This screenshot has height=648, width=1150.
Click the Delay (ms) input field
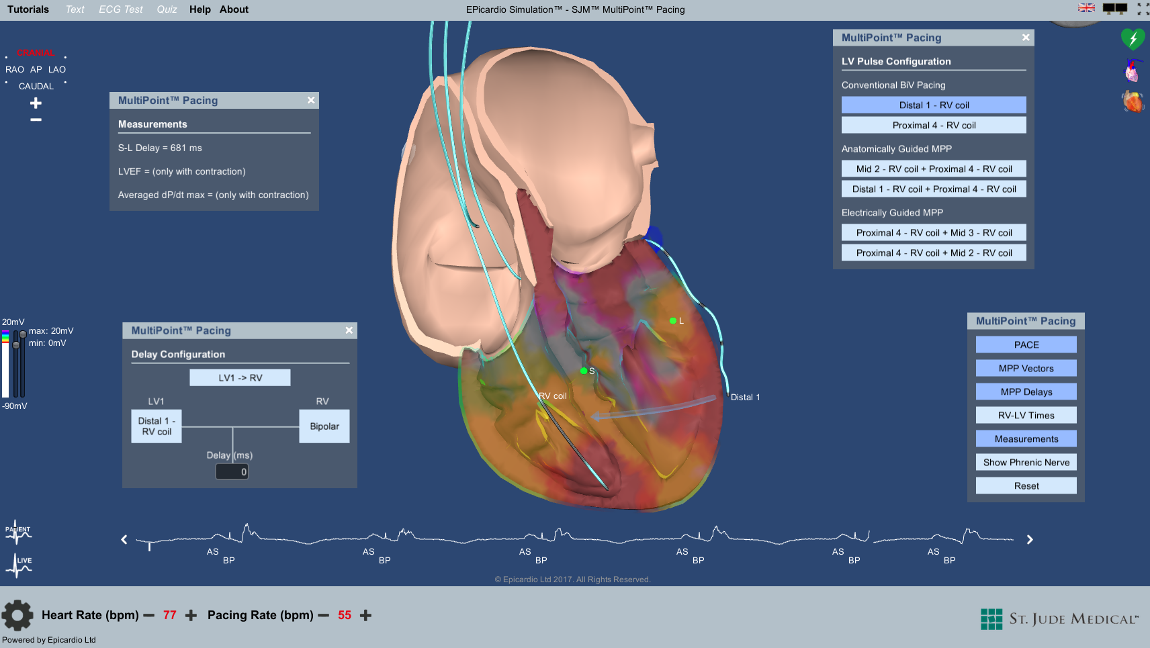[232, 472]
